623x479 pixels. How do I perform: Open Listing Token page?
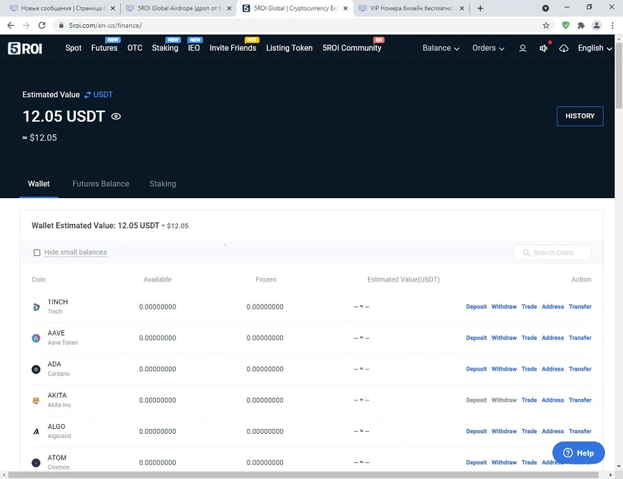[289, 48]
